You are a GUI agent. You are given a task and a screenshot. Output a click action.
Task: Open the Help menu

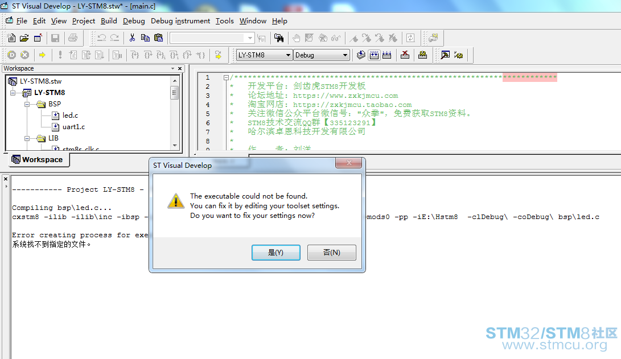point(279,21)
